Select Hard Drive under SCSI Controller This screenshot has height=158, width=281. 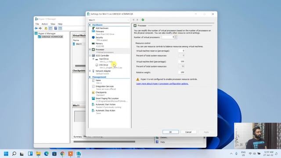(x=104, y=59)
